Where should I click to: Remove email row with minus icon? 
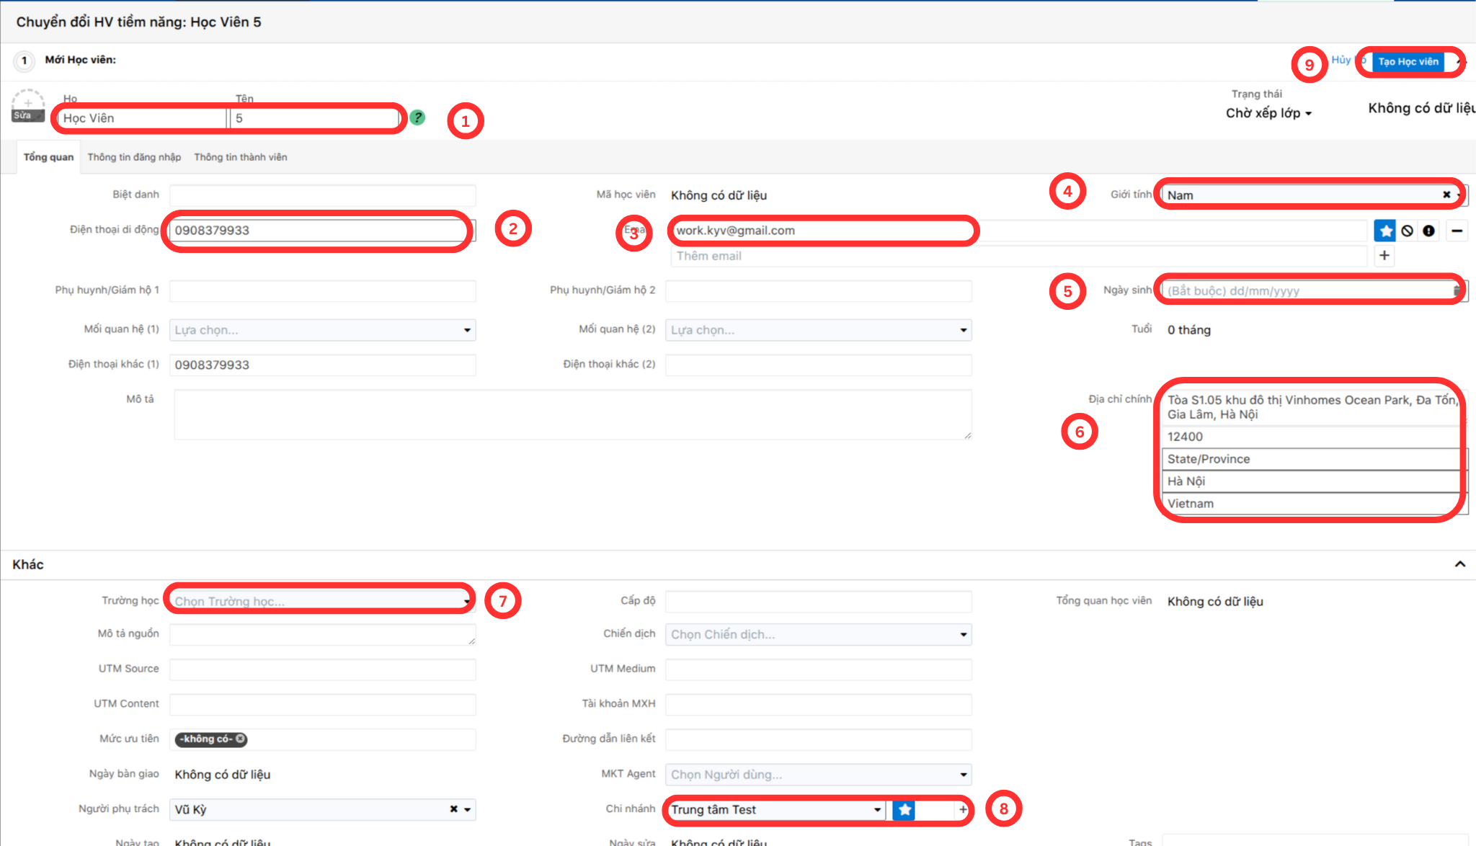click(x=1457, y=231)
